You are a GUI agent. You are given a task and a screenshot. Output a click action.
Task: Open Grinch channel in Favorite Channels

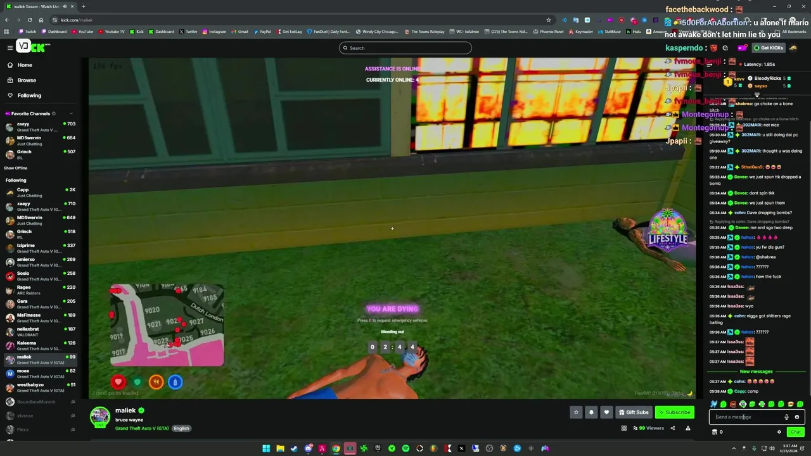(x=39, y=155)
